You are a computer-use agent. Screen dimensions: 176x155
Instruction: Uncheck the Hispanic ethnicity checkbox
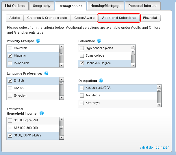[10, 55]
